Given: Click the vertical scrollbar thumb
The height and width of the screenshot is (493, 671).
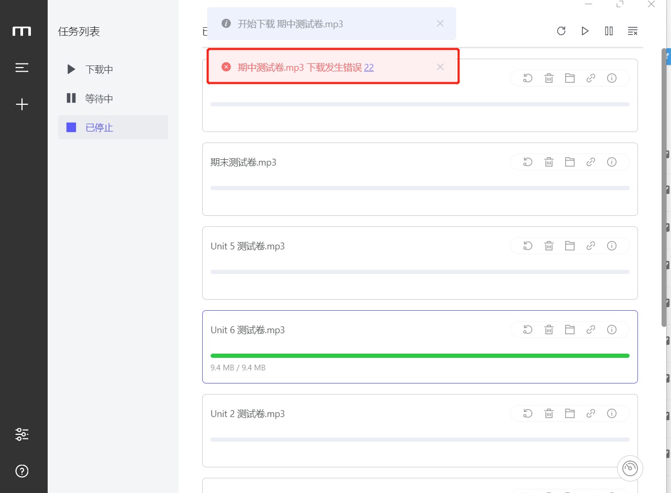Looking at the screenshot, I should tap(664, 188).
